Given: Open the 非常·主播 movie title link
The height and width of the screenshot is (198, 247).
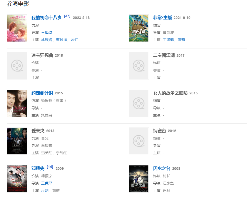Looking at the screenshot, I should point(162,18).
